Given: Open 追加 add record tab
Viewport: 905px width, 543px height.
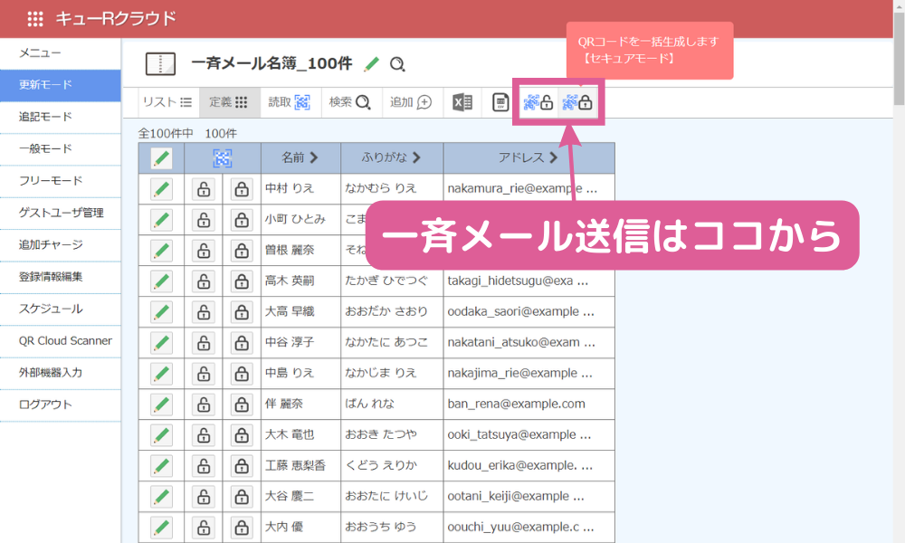Looking at the screenshot, I should [x=412, y=102].
